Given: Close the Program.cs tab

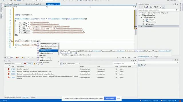Looking at the screenshot, I should pyautogui.click(x=59, y=4).
